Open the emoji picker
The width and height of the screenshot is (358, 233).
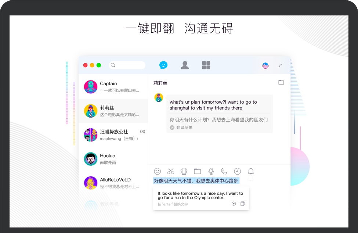(158, 171)
